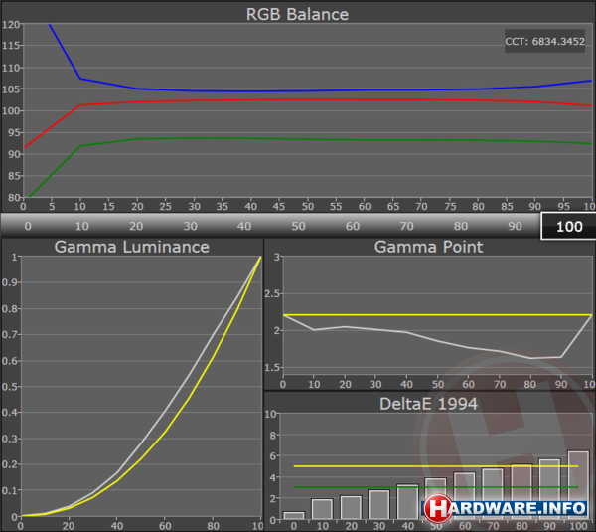Pick the 20 step on grayscale strip

[x=135, y=226]
